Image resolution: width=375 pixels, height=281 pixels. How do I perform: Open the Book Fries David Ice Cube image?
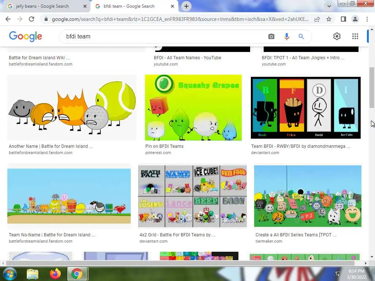click(306, 108)
